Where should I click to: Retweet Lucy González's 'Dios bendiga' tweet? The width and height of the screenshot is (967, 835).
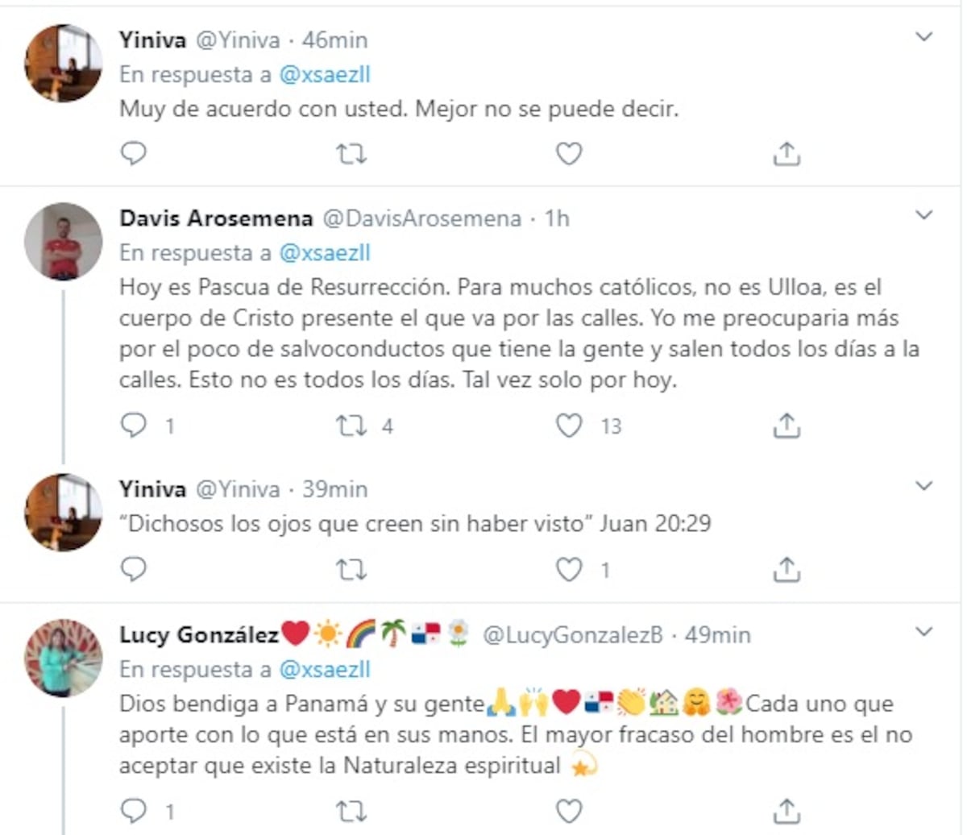point(351,810)
